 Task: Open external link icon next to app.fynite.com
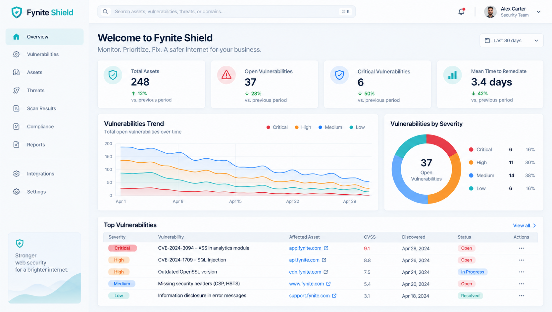click(x=326, y=248)
